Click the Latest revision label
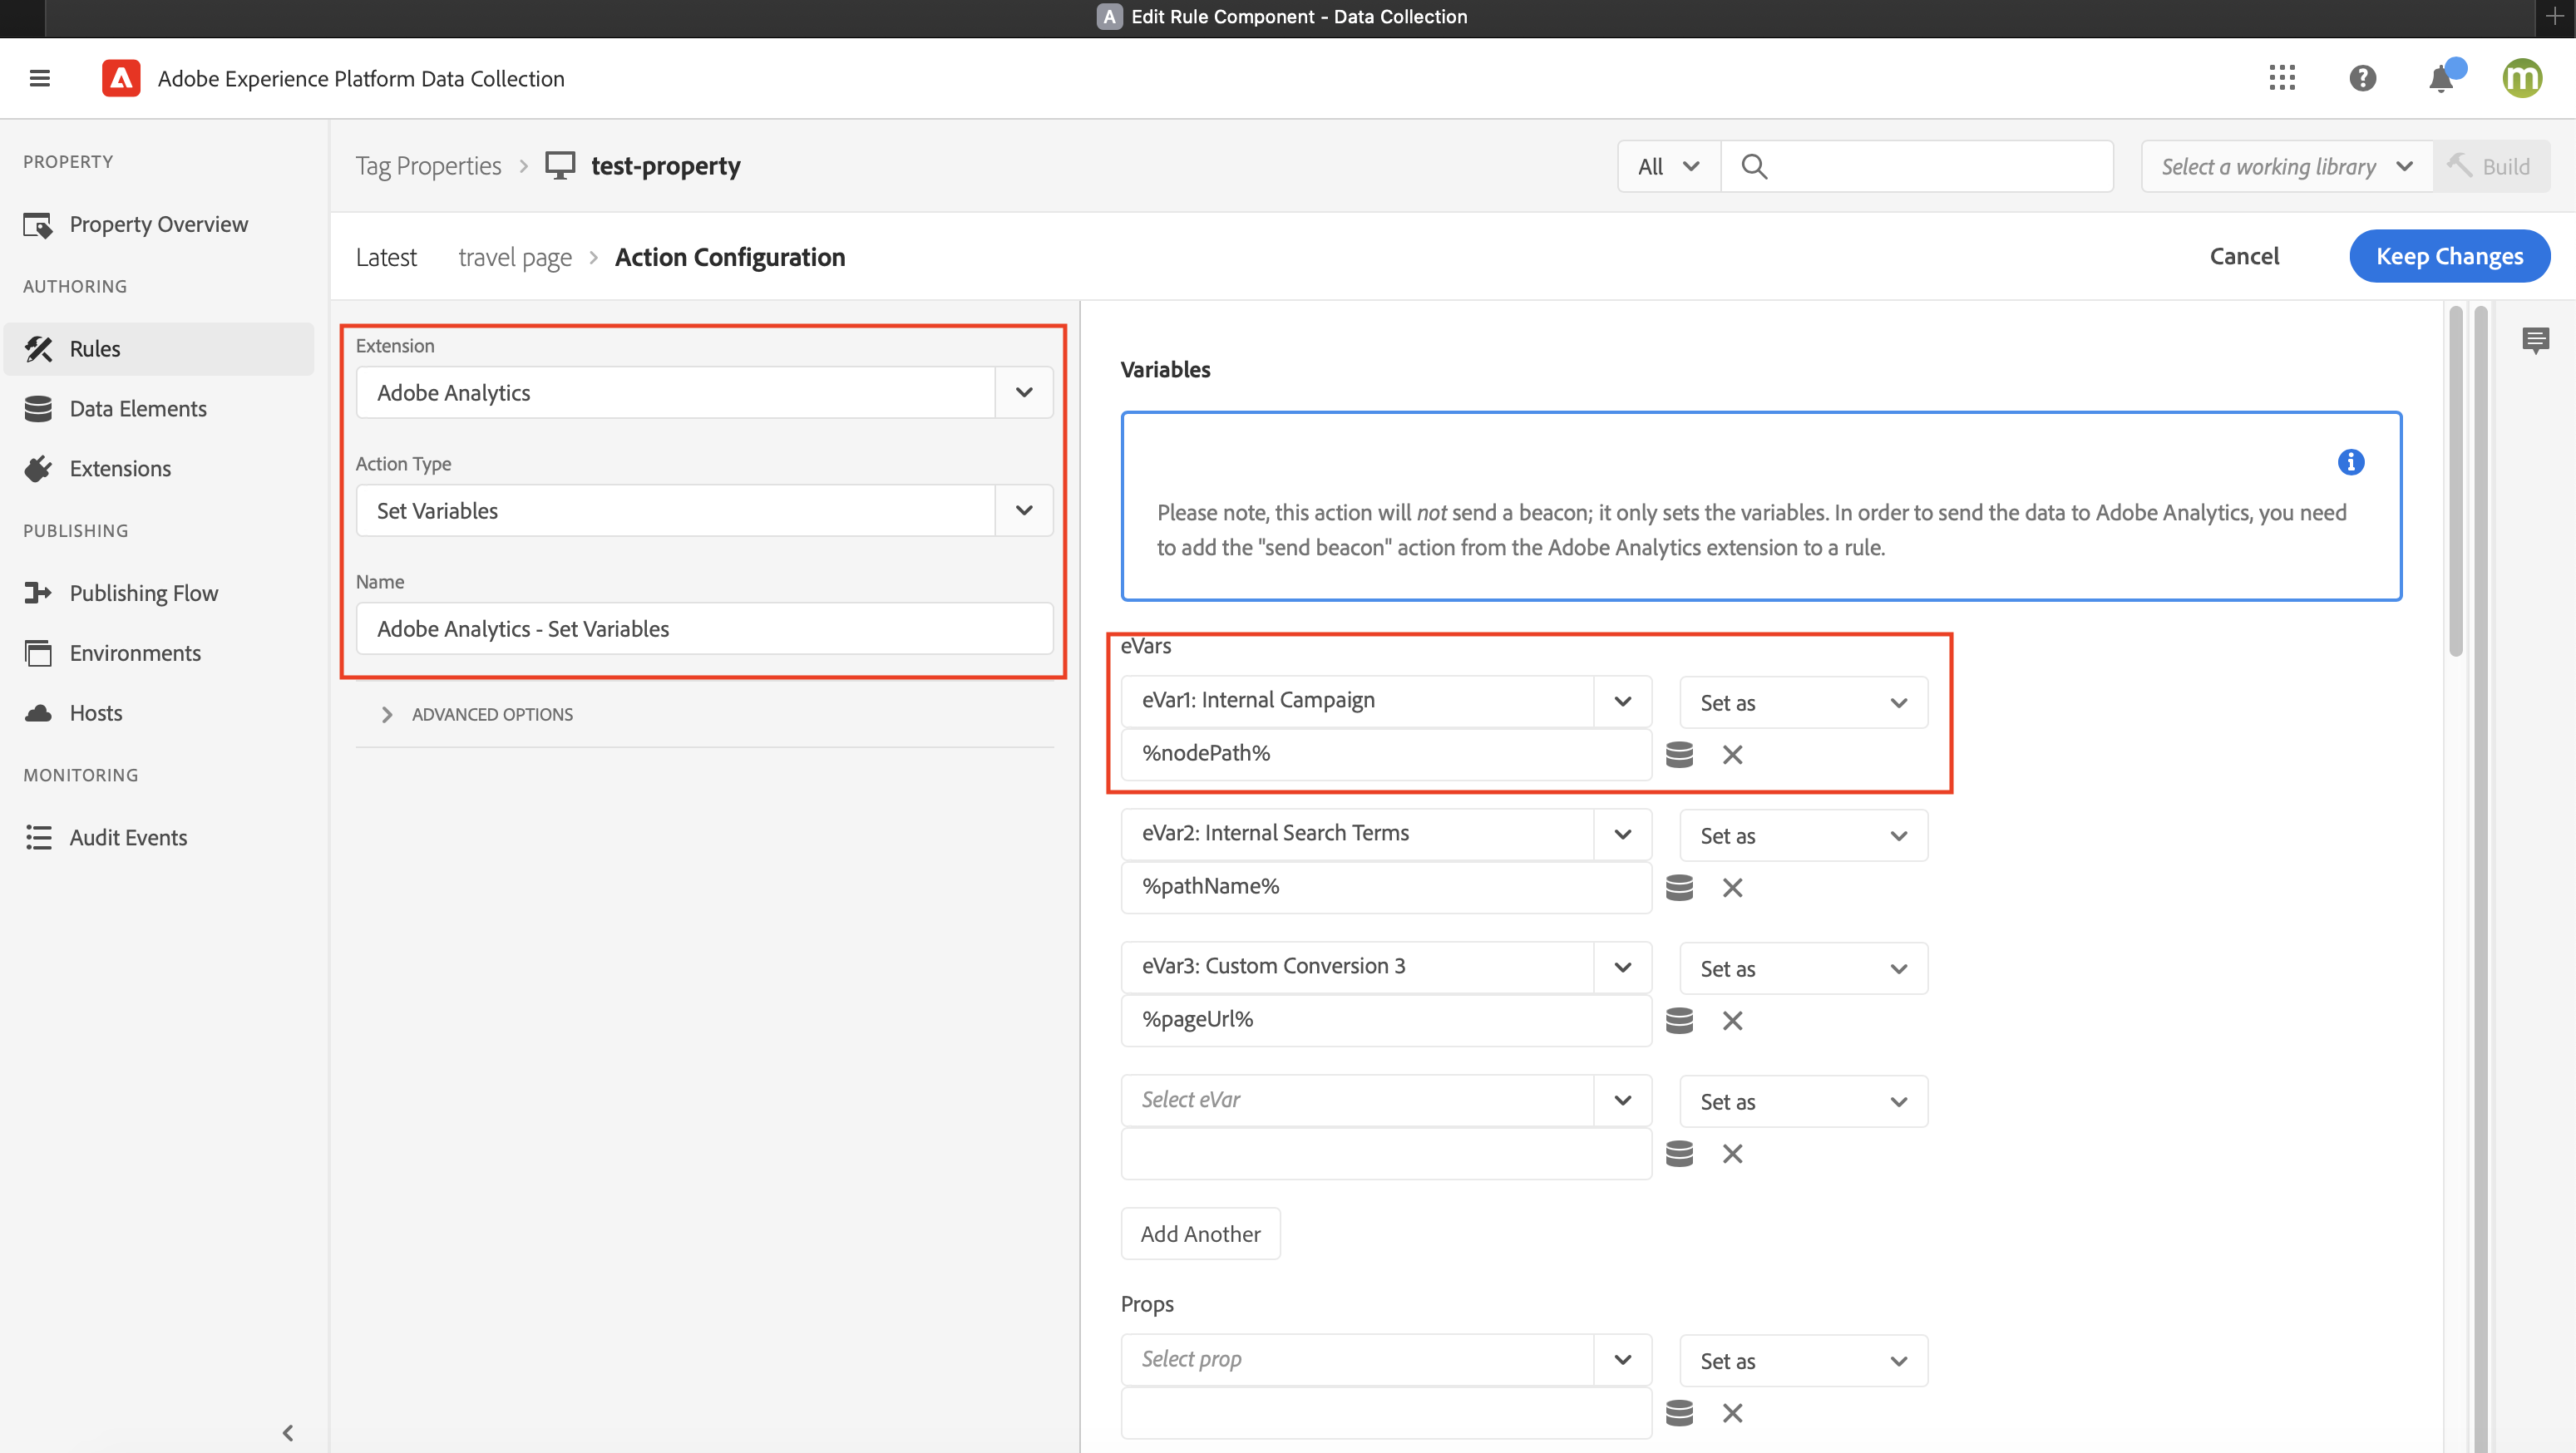 click(386, 257)
